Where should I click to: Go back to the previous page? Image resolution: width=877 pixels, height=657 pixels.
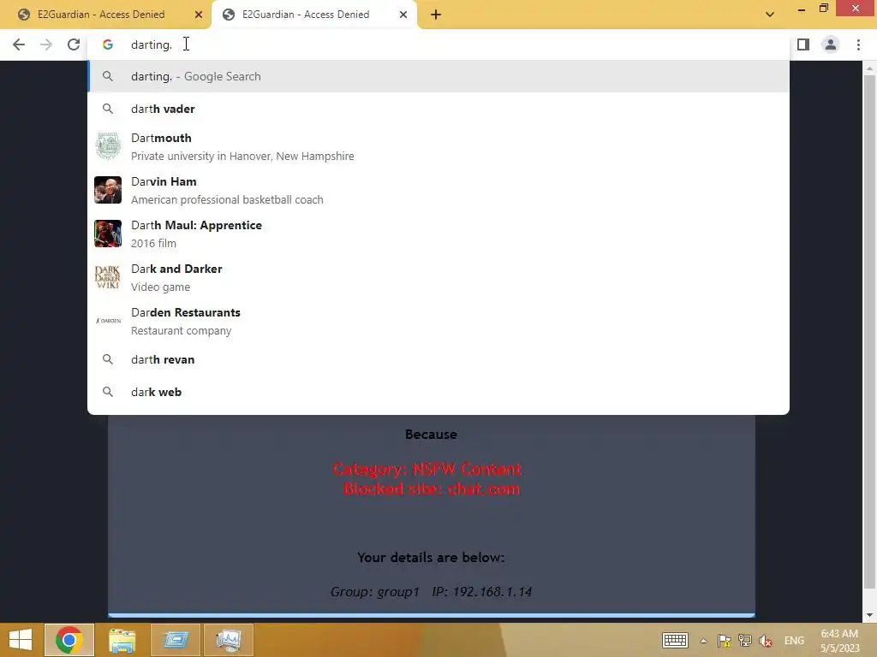pos(19,44)
